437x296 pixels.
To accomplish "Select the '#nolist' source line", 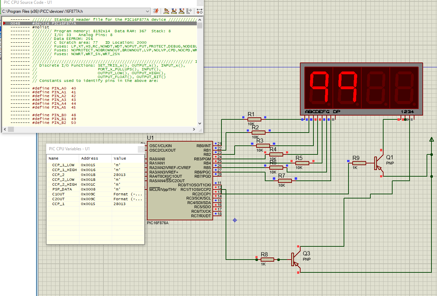I will click(x=100, y=27).
